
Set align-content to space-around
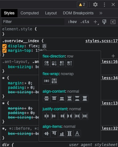(70, 98)
